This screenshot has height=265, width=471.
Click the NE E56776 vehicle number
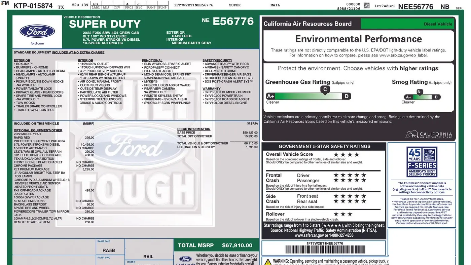tap(228, 21)
